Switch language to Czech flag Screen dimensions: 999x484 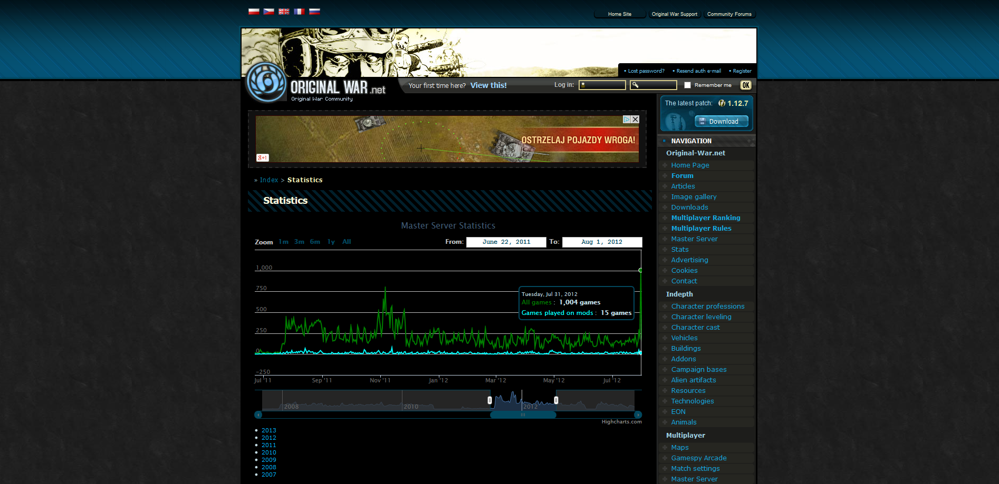[269, 12]
